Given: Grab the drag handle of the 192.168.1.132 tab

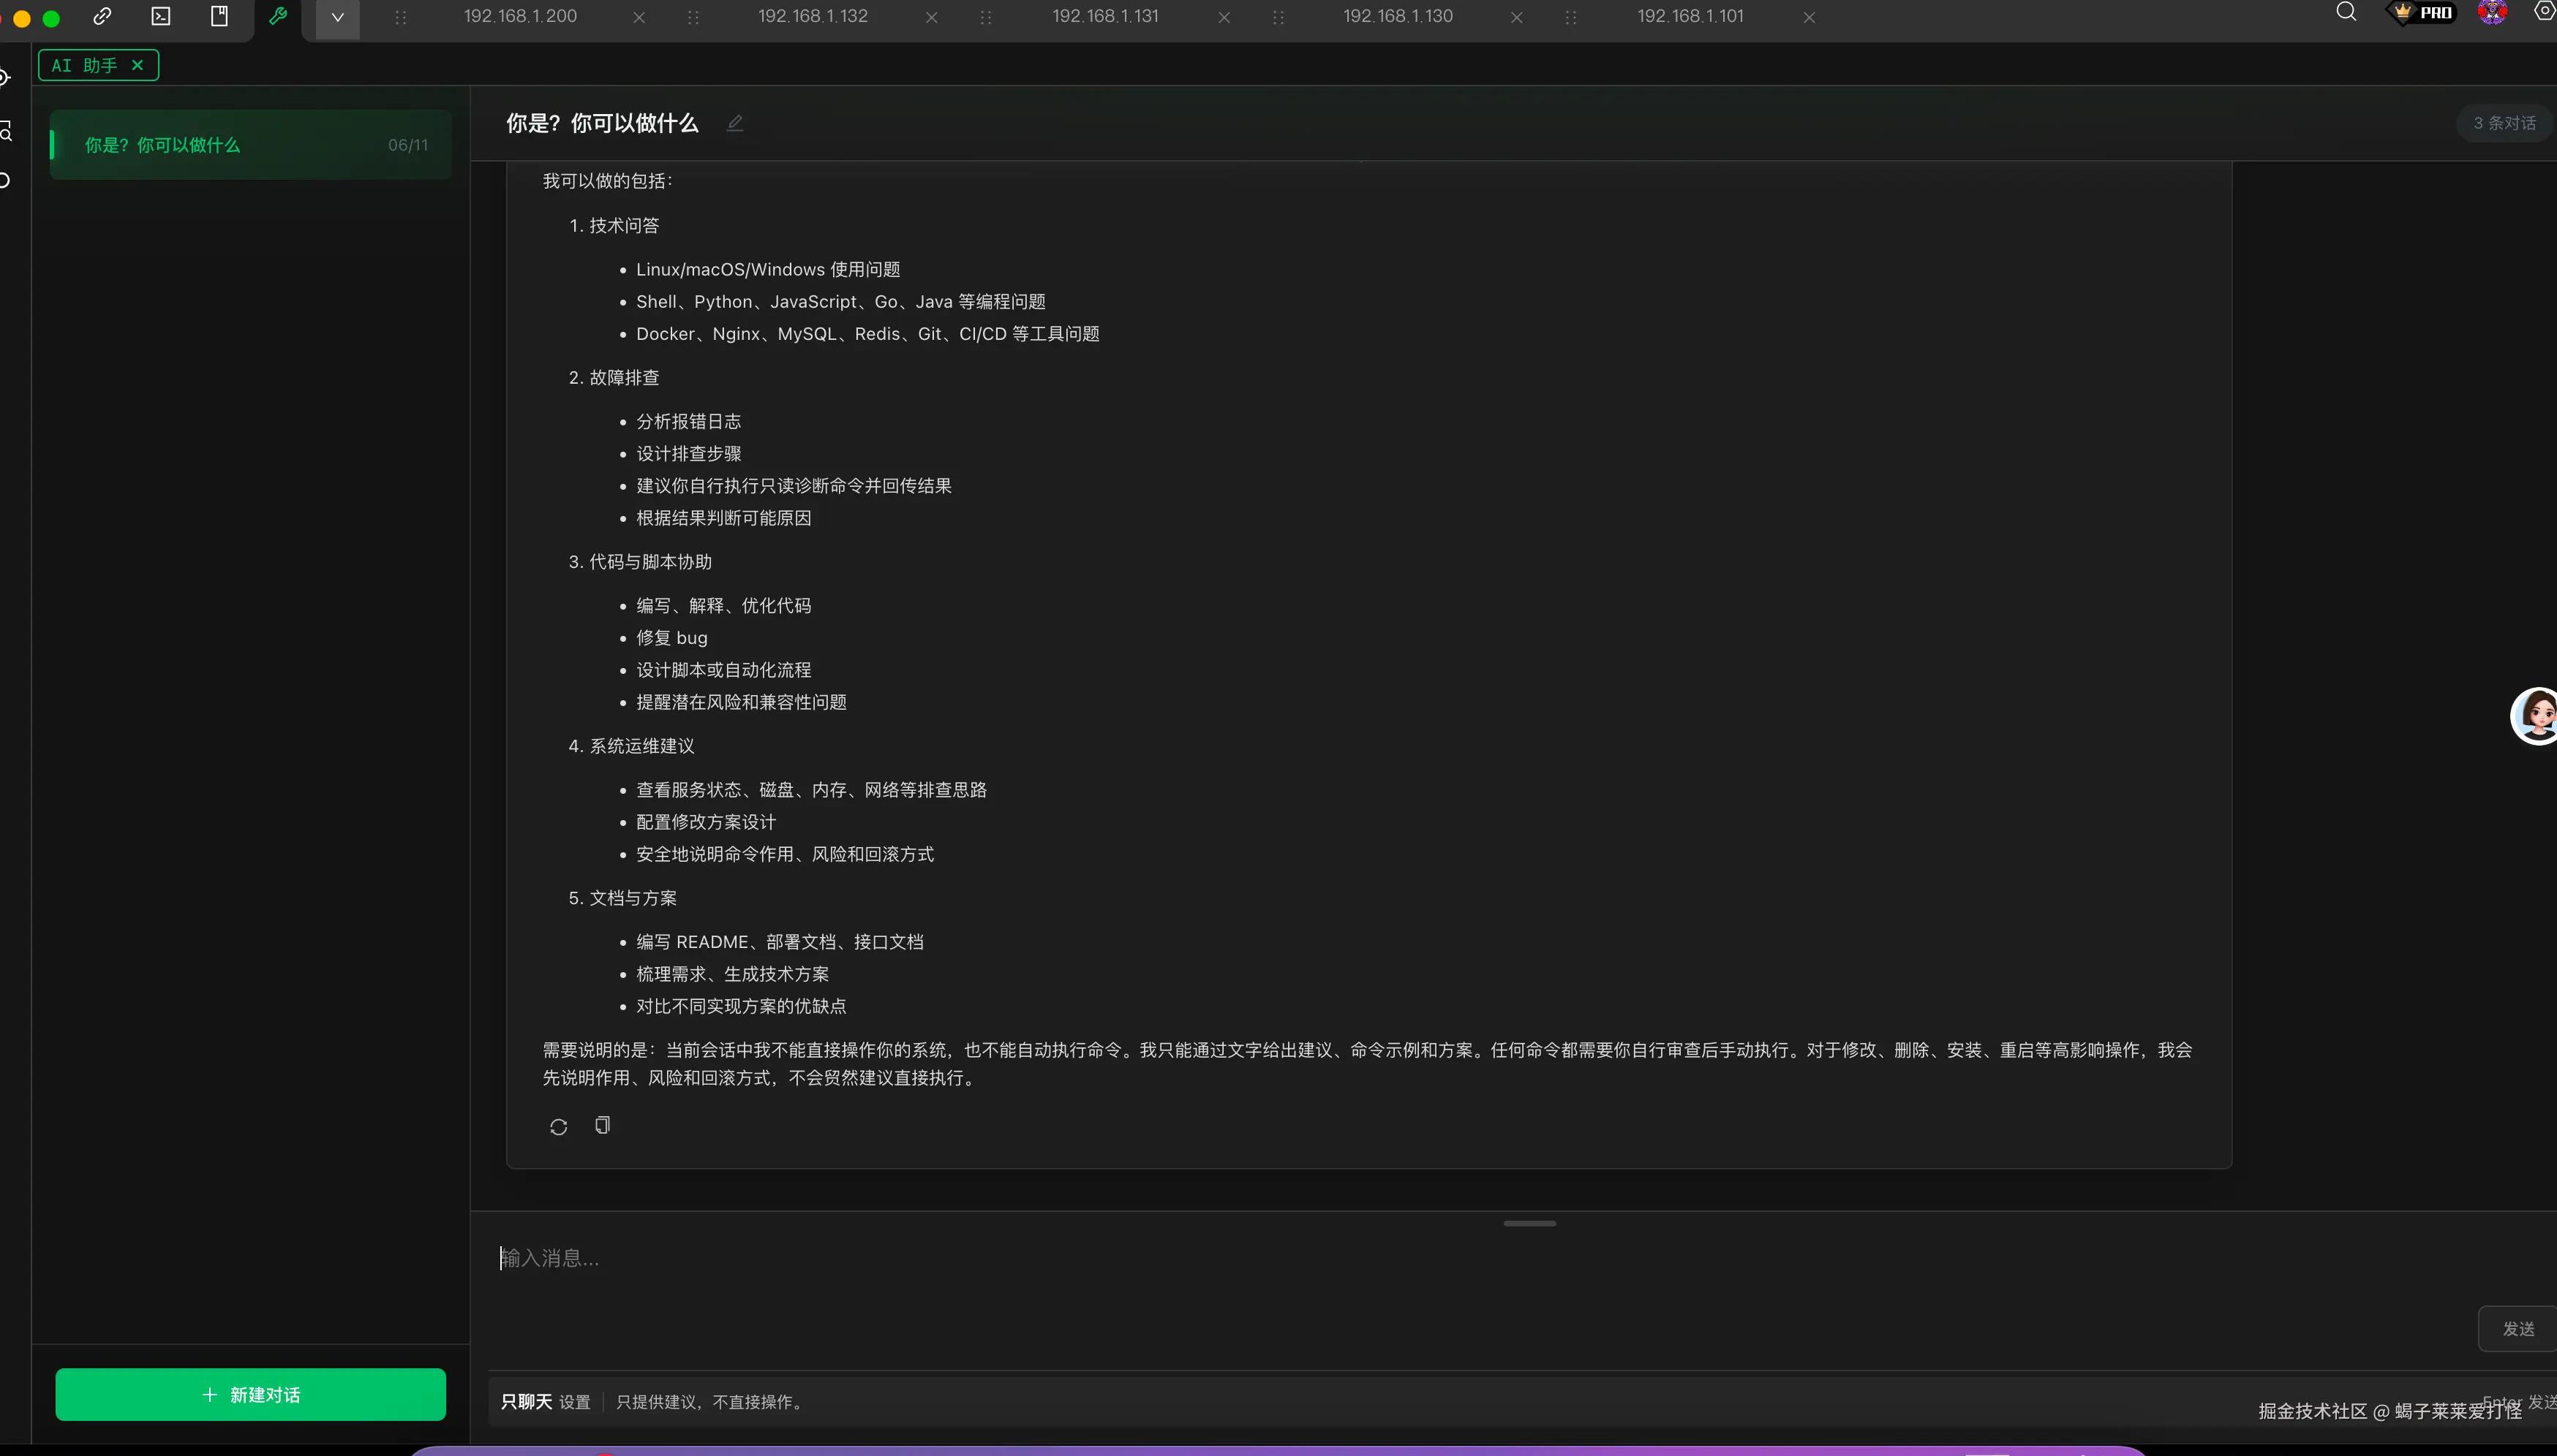Looking at the screenshot, I should click(x=693, y=17).
